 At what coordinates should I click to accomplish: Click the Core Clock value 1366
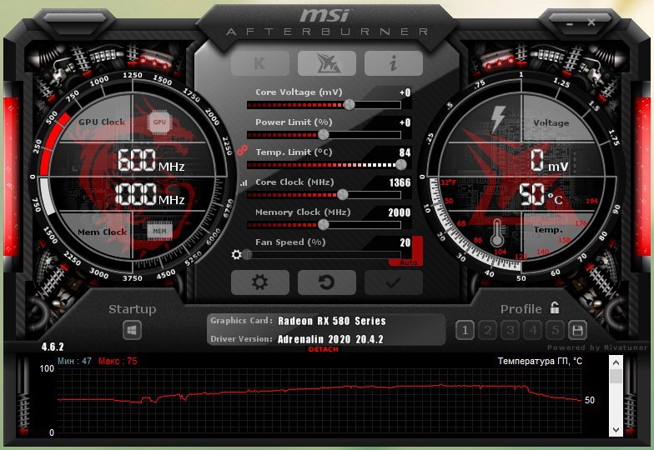click(400, 182)
